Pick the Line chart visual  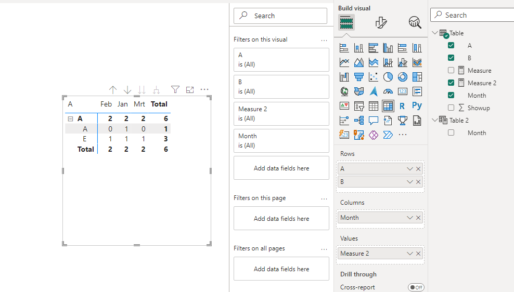pyautogui.click(x=344, y=62)
